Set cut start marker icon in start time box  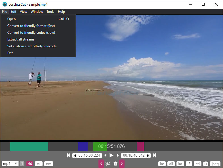[x=75, y=156]
